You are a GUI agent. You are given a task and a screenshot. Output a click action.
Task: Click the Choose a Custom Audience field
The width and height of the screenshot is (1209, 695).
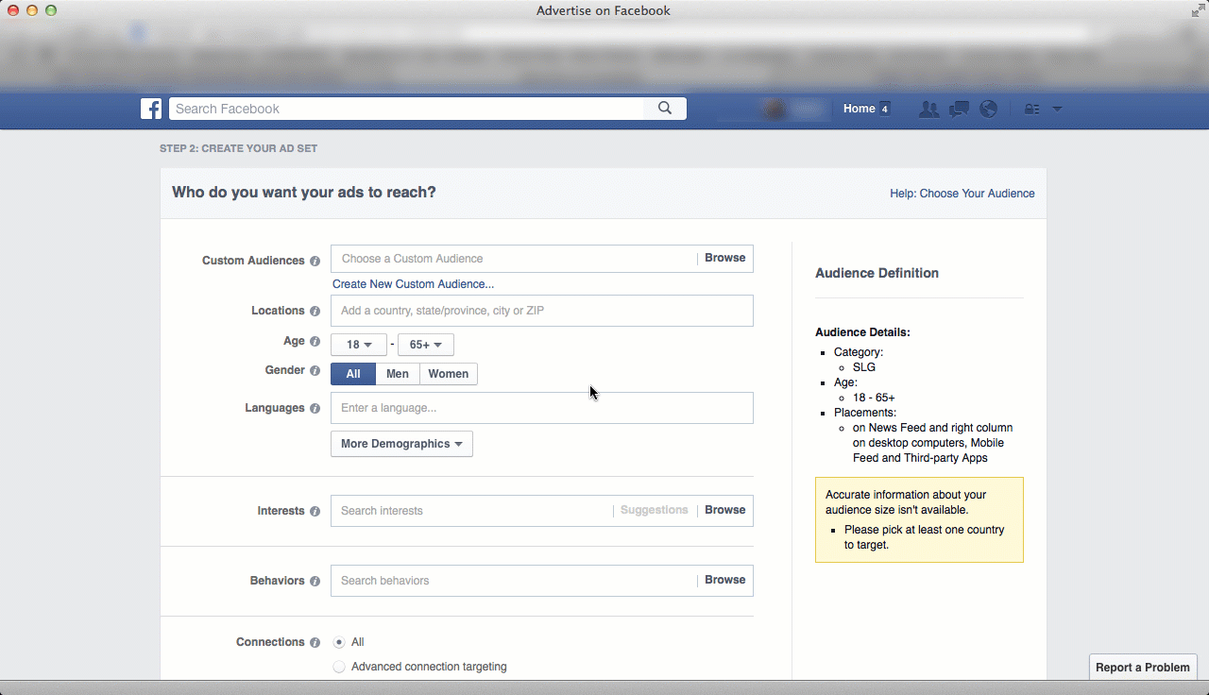(x=513, y=259)
